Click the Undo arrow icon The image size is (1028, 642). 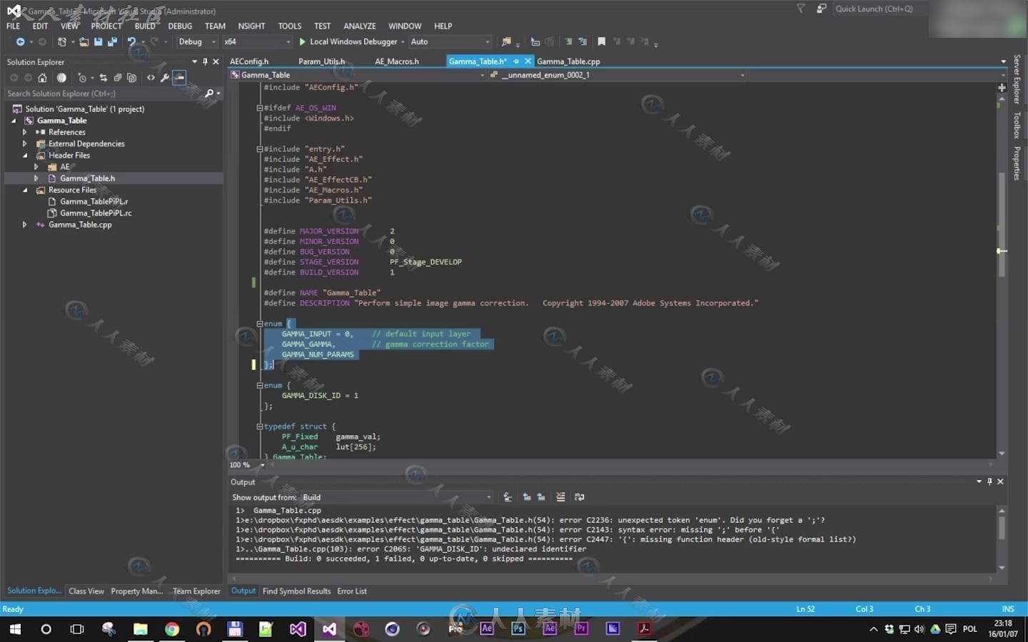coord(131,42)
